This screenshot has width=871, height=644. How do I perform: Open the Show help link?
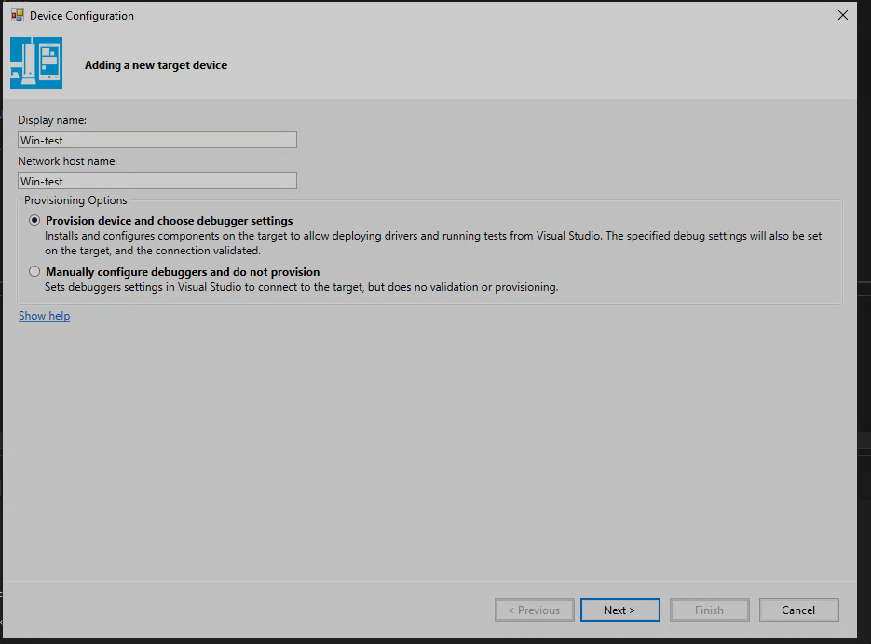[45, 316]
